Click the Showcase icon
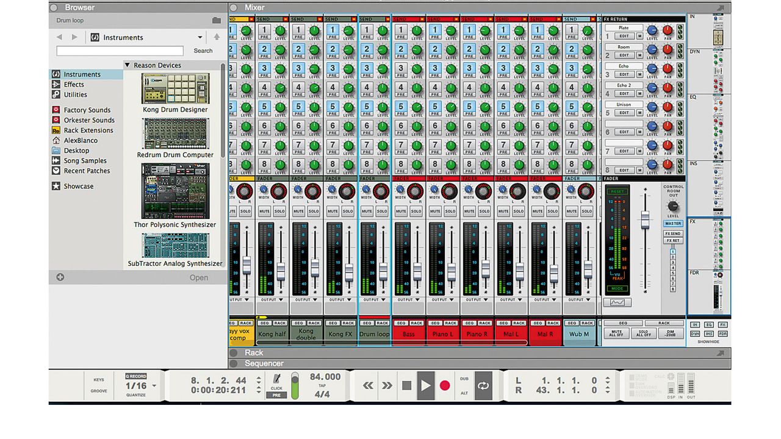The height and width of the screenshot is (439, 781). pyautogui.click(x=56, y=187)
